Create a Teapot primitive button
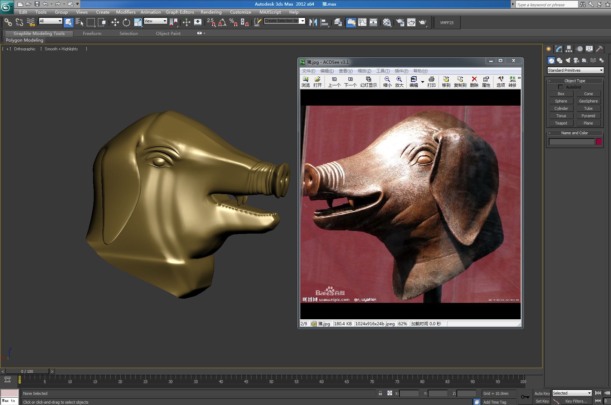This screenshot has width=611, height=405. 561,123
